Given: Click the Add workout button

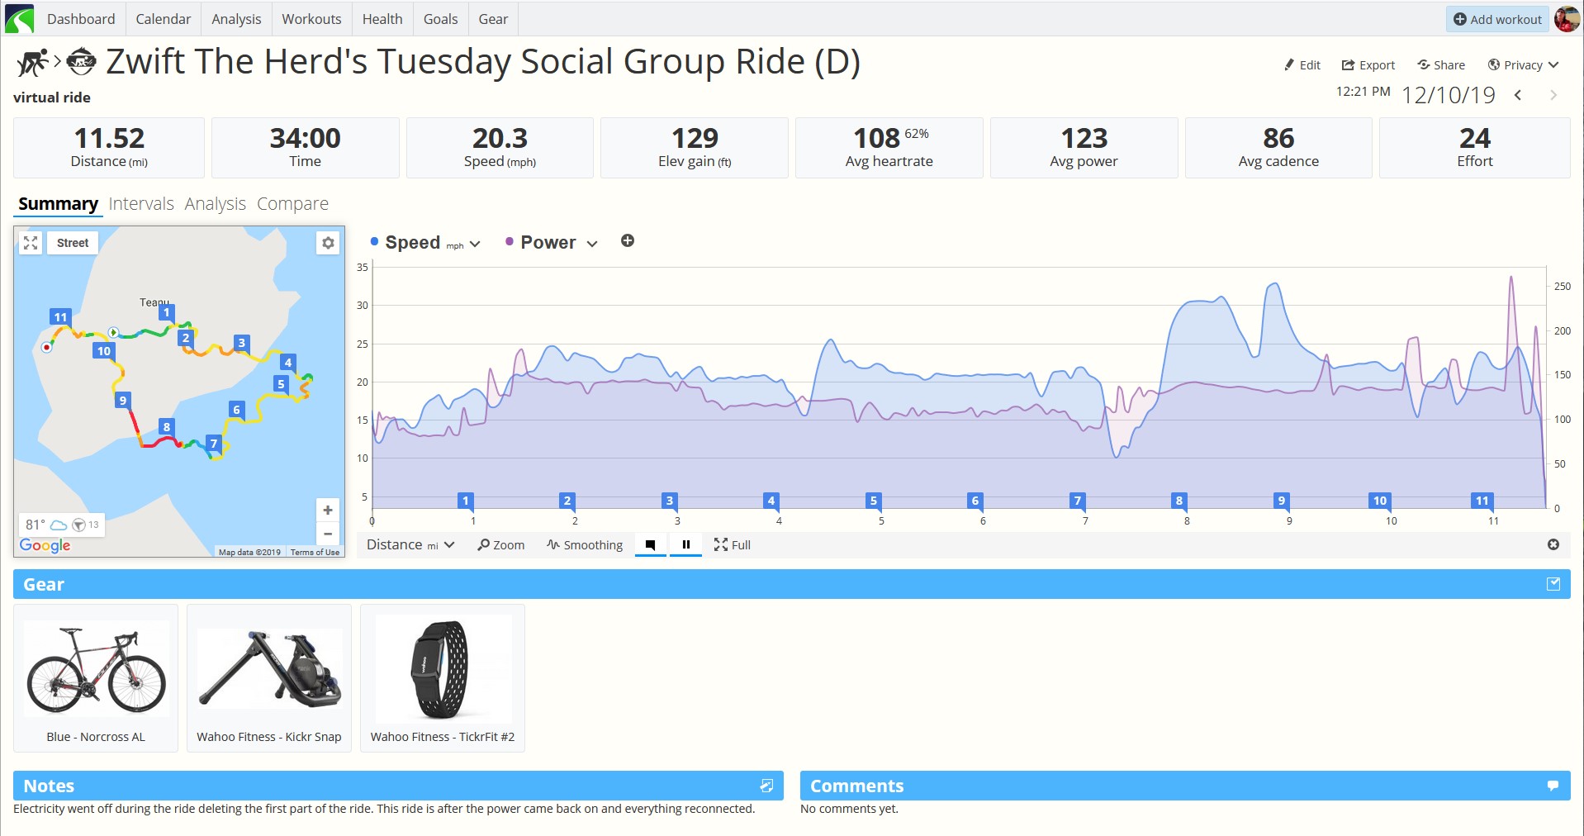Looking at the screenshot, I should point(1497,19).
